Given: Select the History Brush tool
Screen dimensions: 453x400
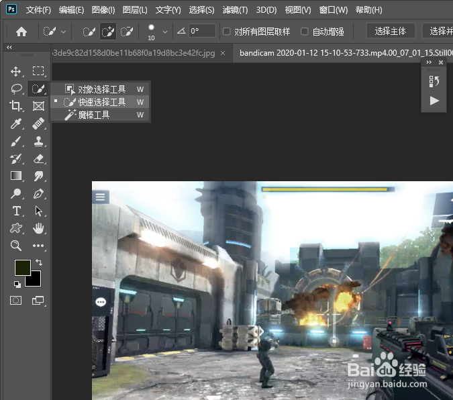Looking at the screenshot, I should pyautogui.click(x=15, y=158).
